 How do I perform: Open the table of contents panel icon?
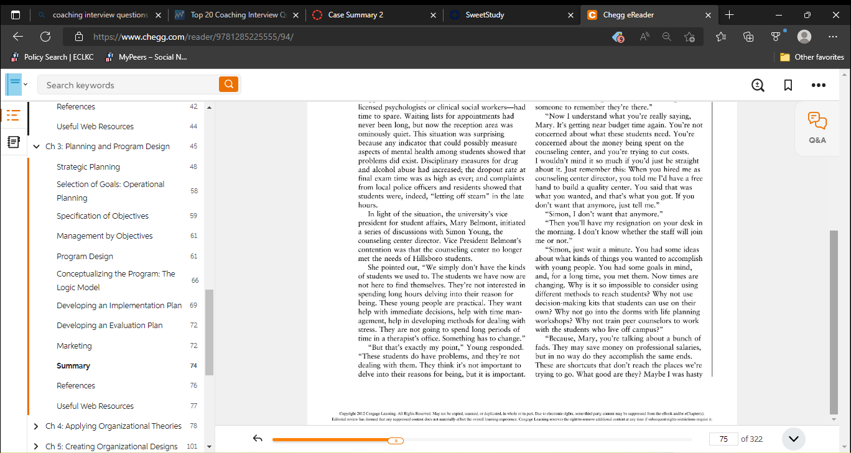(x=13, y=115)
